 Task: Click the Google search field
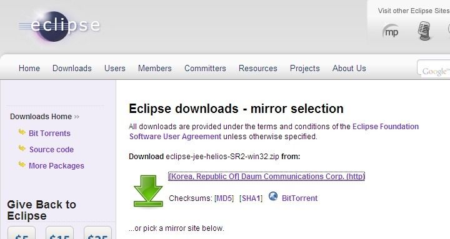click(x=434, y=68)
